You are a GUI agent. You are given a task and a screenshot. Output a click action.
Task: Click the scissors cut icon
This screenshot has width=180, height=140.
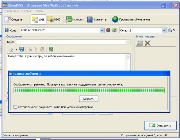30,49
